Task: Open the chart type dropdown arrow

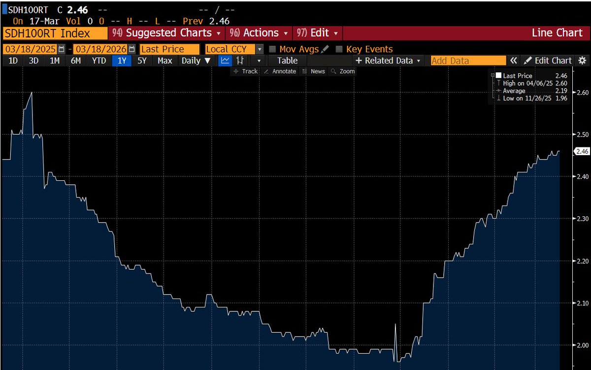Action: tap(258, 61)
